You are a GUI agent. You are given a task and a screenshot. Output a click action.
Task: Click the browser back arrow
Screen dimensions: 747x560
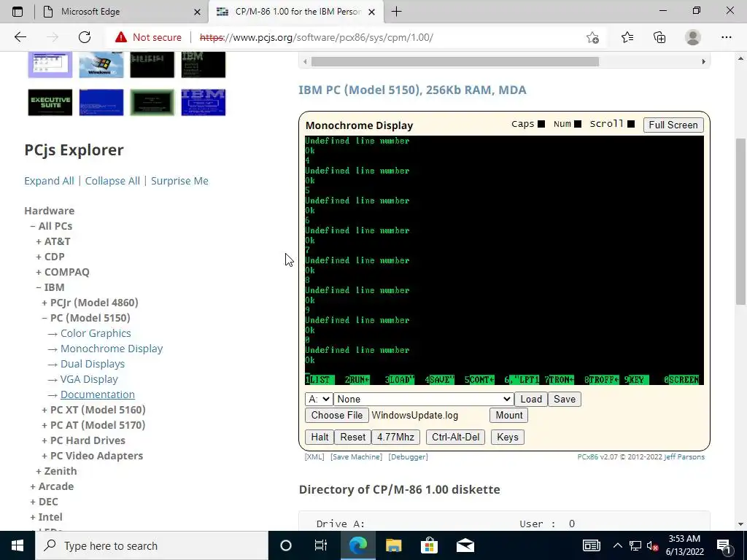(20, 37)
